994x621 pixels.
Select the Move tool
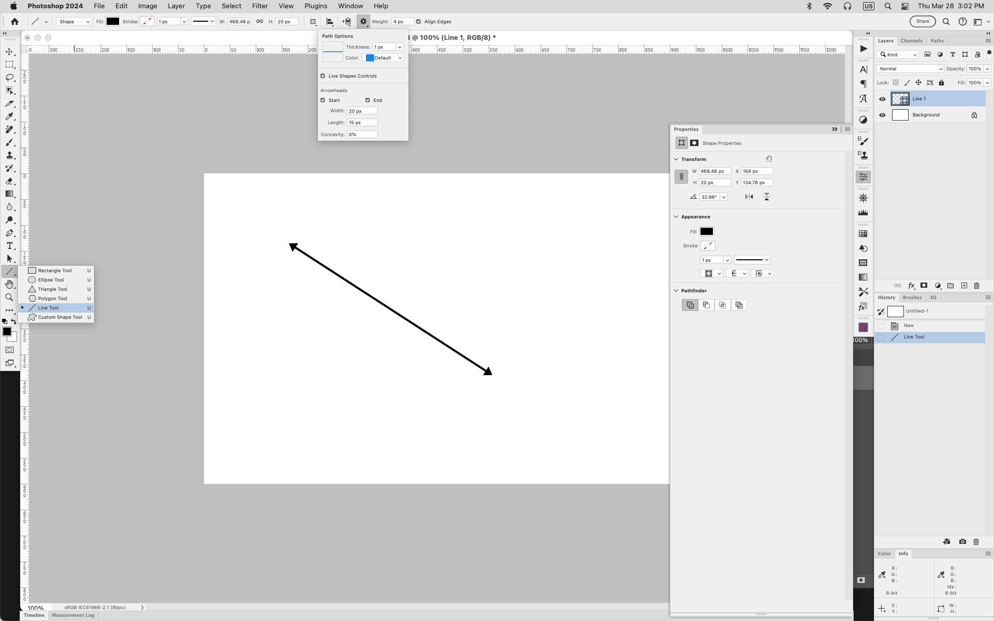[x=9, y=52]
